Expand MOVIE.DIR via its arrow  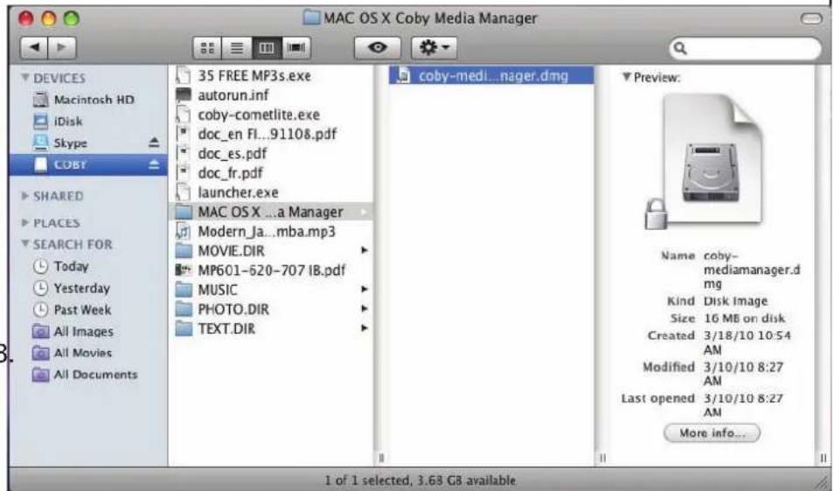coord(365,250)
